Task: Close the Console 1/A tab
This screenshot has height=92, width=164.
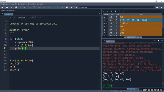Action: click(x=113, y=41)
